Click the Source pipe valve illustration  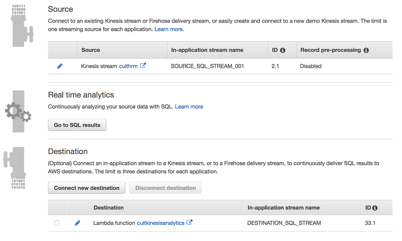point(21,28)
